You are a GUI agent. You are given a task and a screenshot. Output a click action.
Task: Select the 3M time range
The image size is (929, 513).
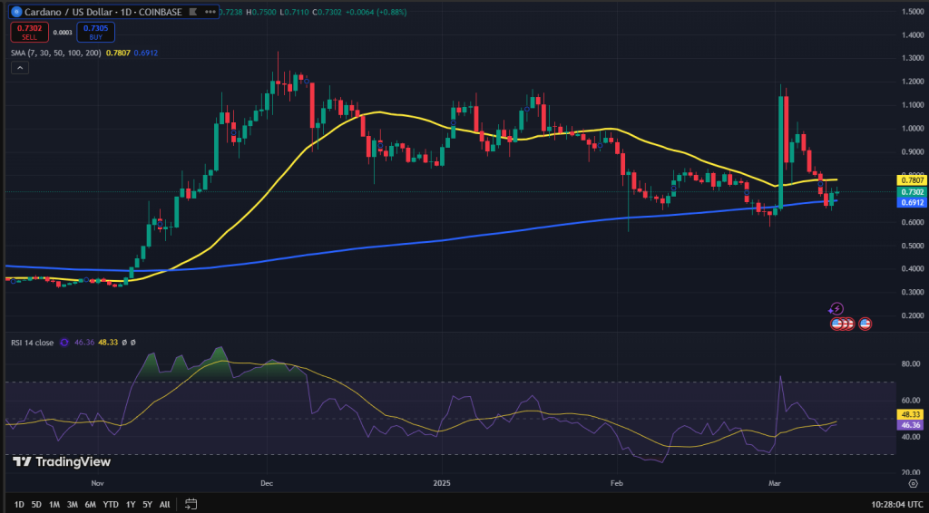73,505
